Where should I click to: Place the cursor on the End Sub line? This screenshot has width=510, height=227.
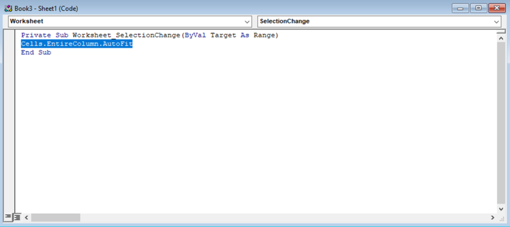point(36,52)
